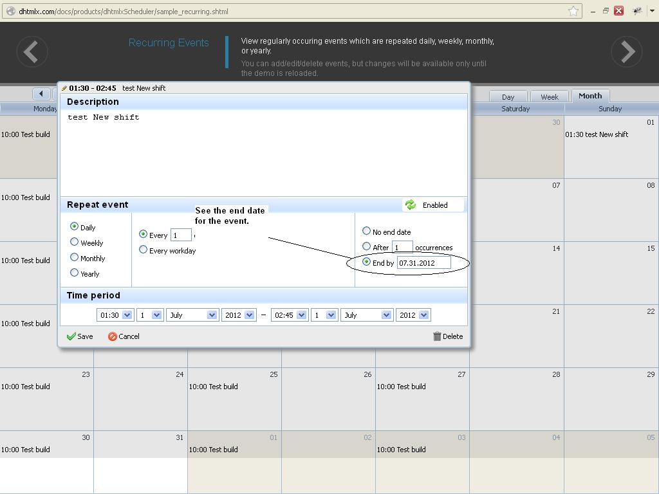Open the 02:45 end time dropdown
This screenshot has height=494, width=659.
click(x=289, y=315)
